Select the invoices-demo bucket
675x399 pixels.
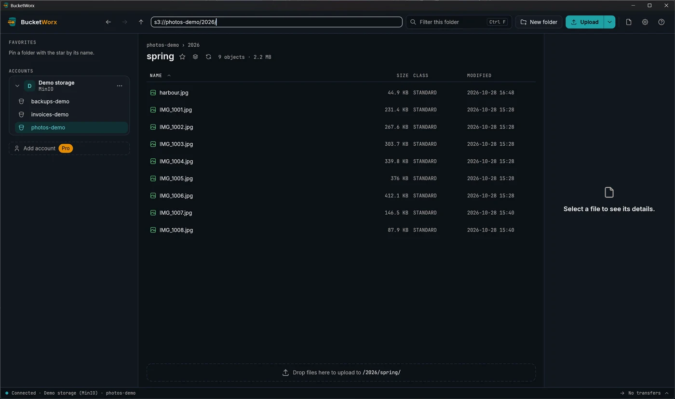point(71,114)
